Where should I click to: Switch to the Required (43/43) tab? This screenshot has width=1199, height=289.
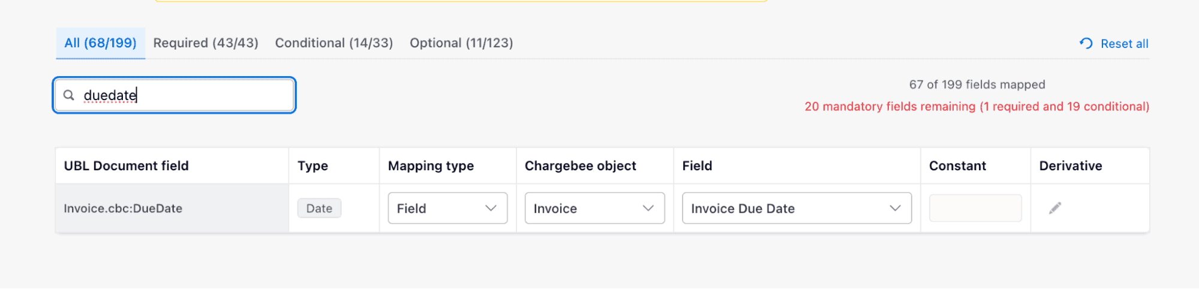(206, 43)
